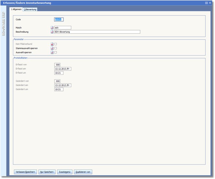The height and width of the screenshot is (179, 215).
Task: Switch to the 1 Allgemein tab
Action: pyautogui.click(x=16, y=9)
